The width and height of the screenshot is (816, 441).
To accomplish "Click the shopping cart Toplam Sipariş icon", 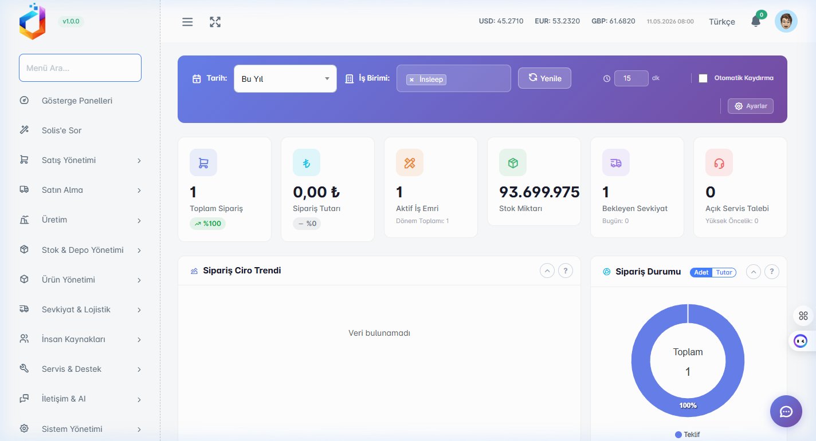I will tap(203, 162).
